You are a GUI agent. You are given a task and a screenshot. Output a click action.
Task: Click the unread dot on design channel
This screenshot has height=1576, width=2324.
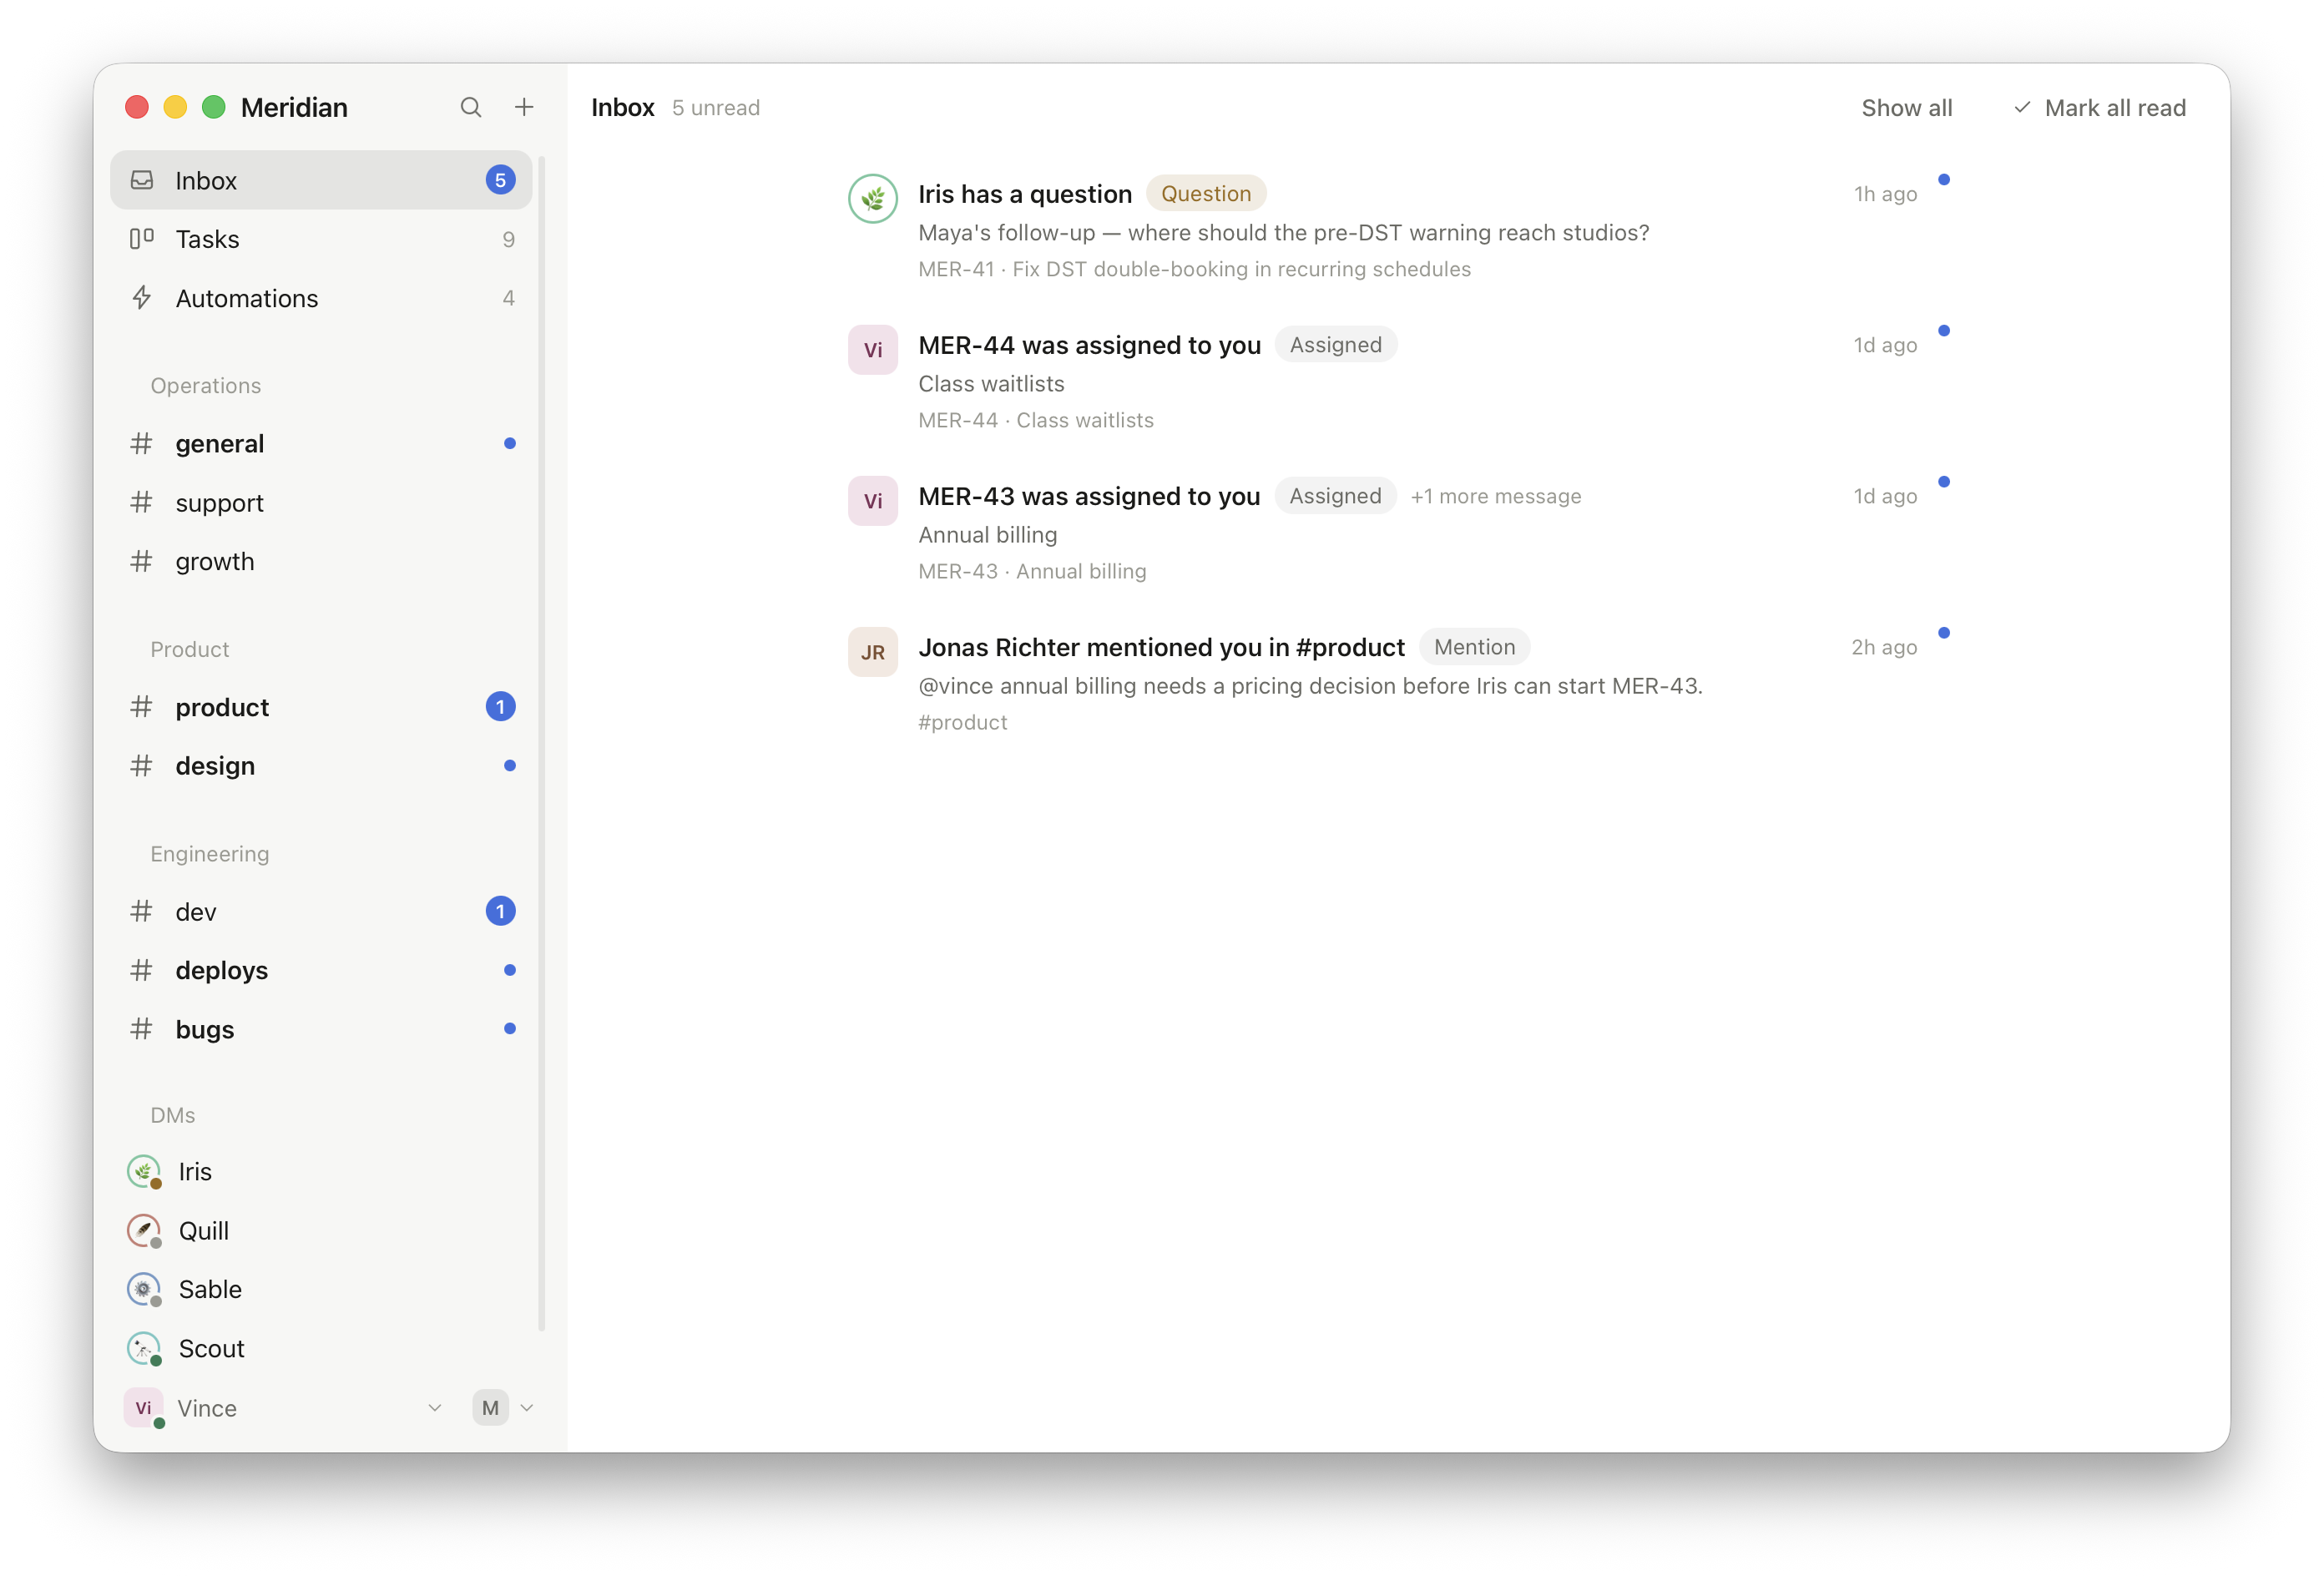coord(510,766)
